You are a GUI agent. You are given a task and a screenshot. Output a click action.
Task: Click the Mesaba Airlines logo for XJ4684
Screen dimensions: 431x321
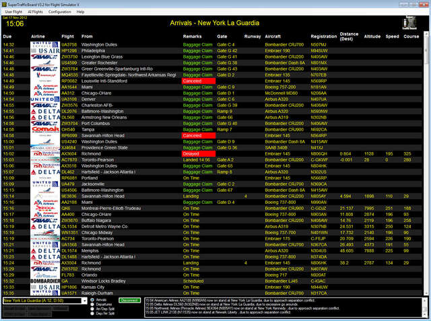point(45,148)
